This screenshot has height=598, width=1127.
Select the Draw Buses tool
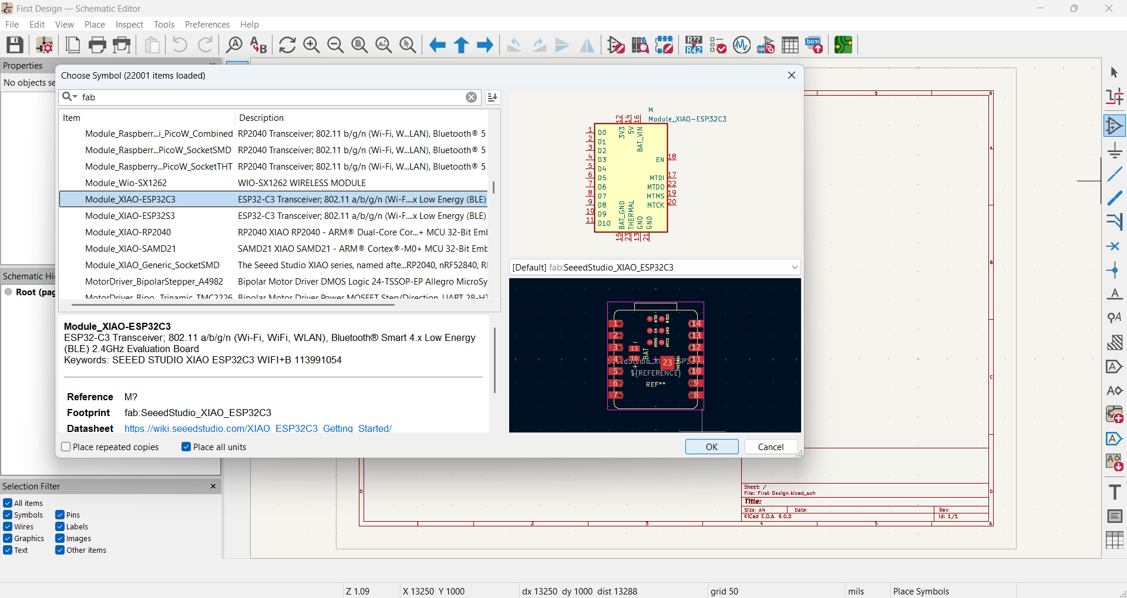tap(1114, 198)
